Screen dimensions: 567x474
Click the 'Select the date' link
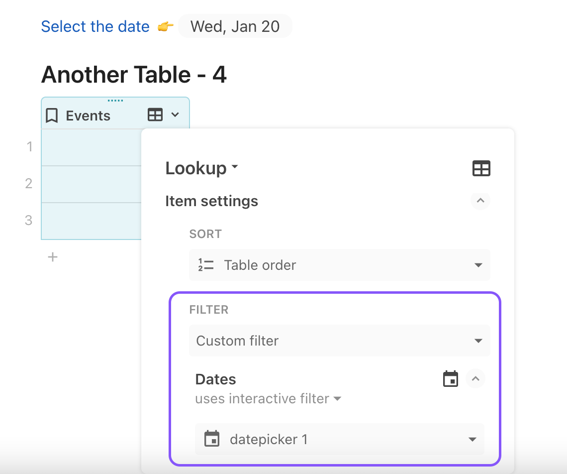tap(95, 26)
